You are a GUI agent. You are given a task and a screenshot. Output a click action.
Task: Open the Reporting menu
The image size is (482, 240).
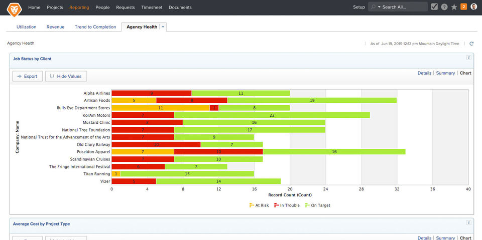tap(79, 8)
